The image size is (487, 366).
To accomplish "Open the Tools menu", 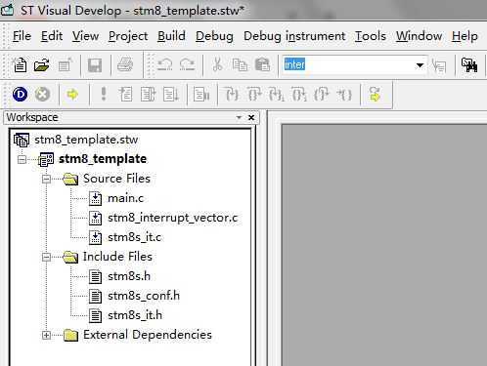I will click(x=371, y=36).
